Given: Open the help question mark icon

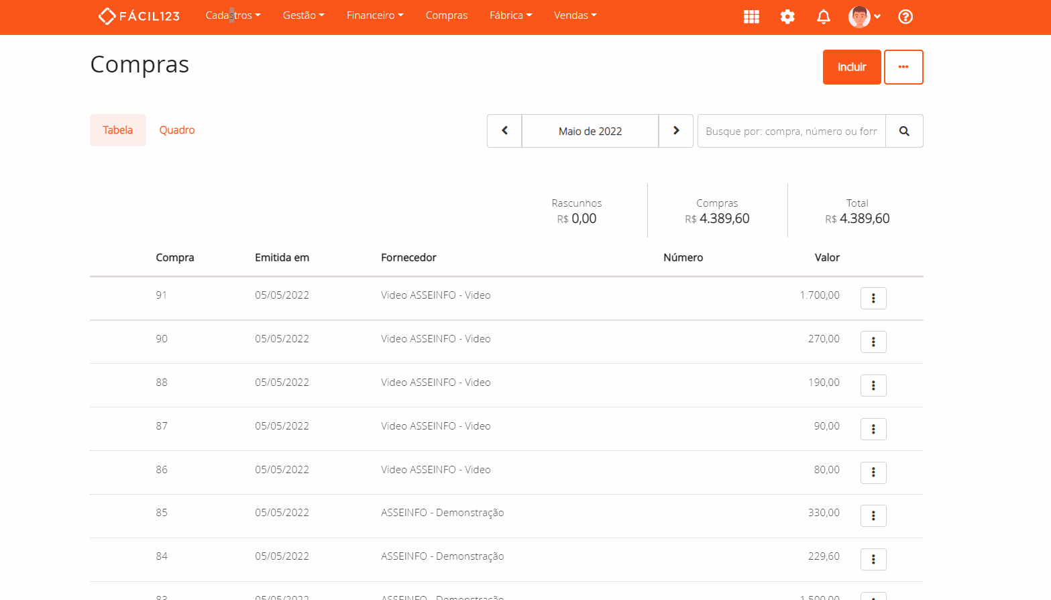Looking at the screenshot, I should [905, 17].
